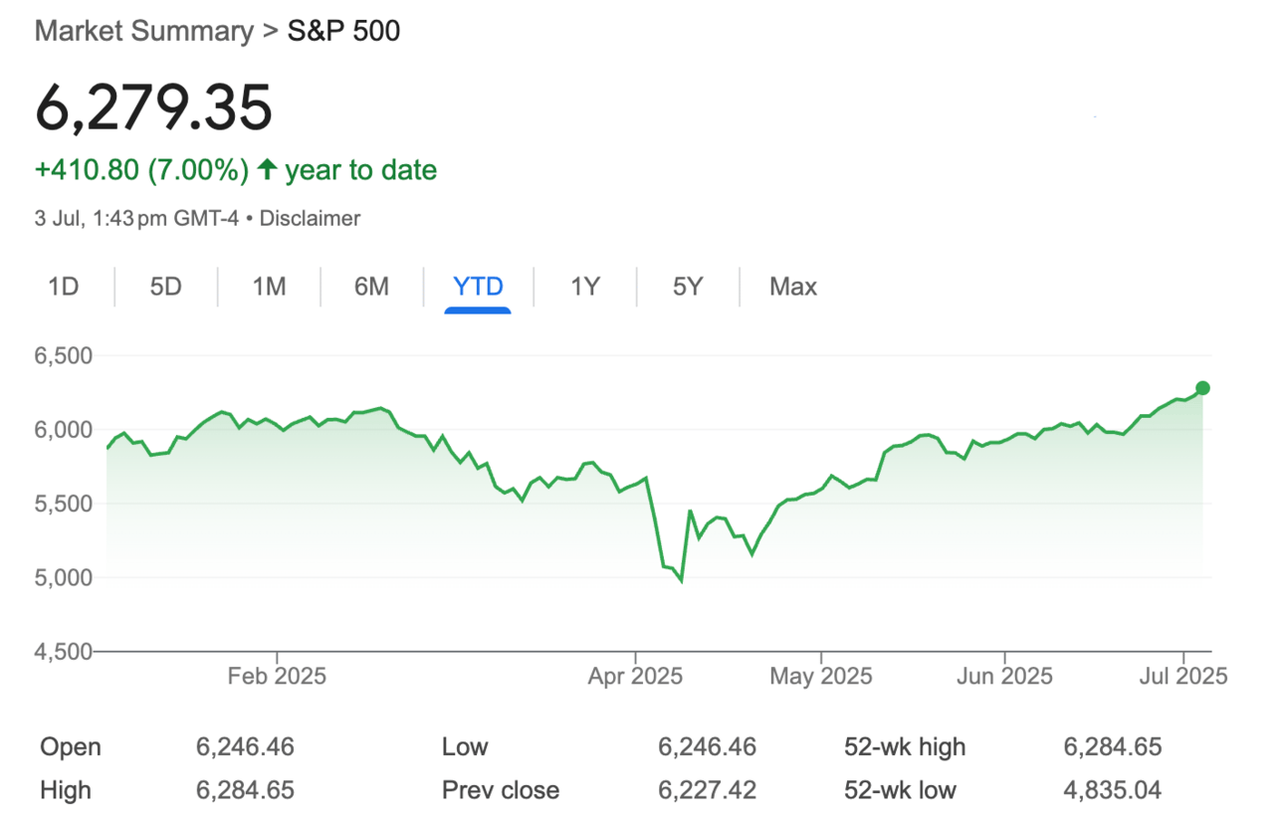
Task: Click the 52-wk high label
Action: click(x=905, y=746)
